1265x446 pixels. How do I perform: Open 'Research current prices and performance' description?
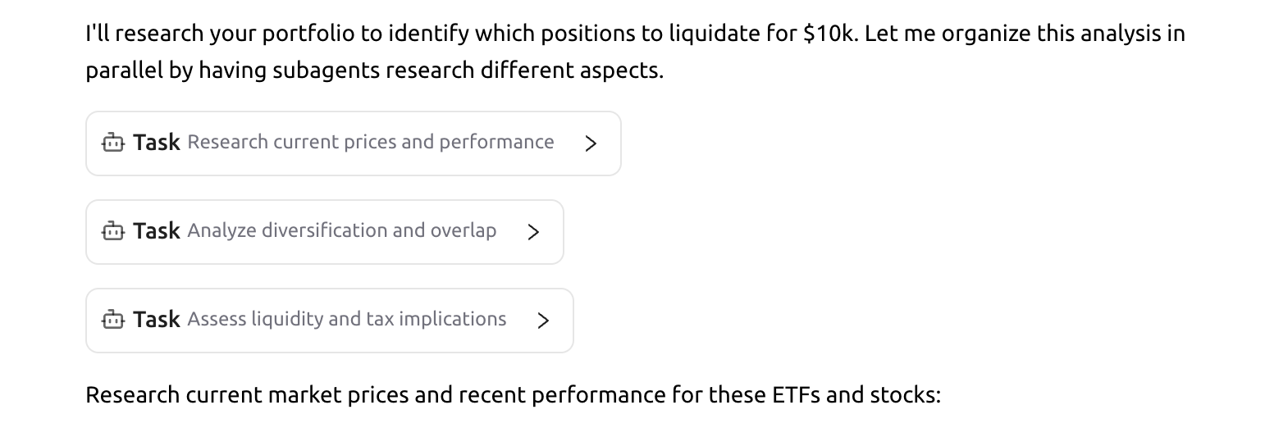[370, 143]
